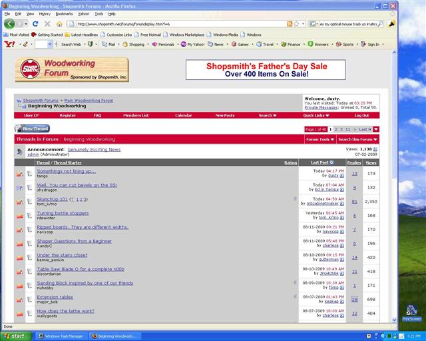This screenshot has width=426, height=341.
Task: Open the Edit menu
Action: 18,14
